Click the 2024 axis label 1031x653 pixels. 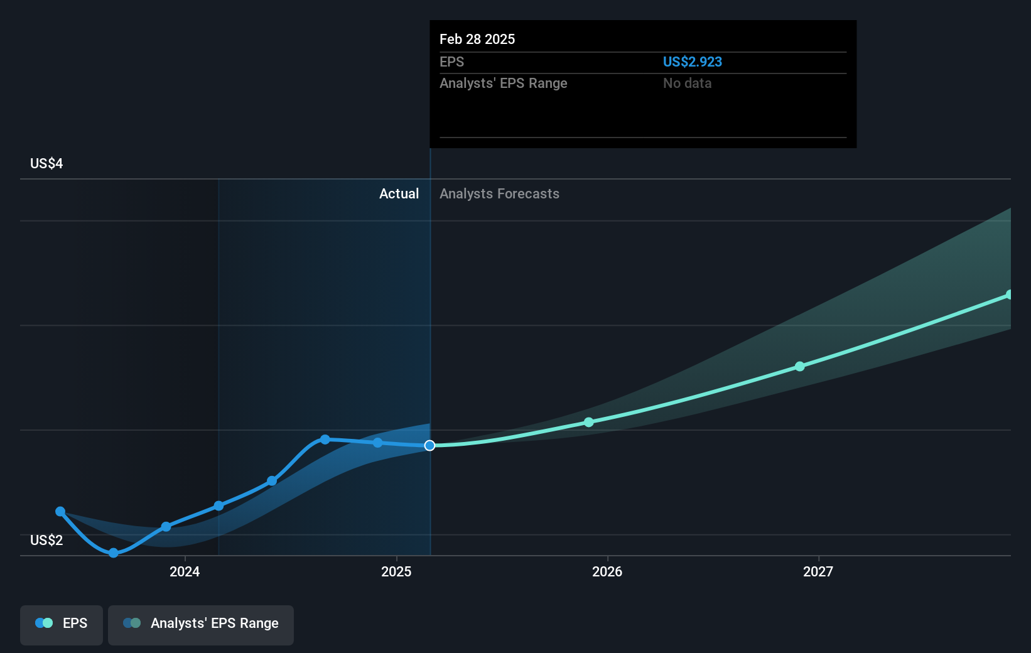click(185, 571)
